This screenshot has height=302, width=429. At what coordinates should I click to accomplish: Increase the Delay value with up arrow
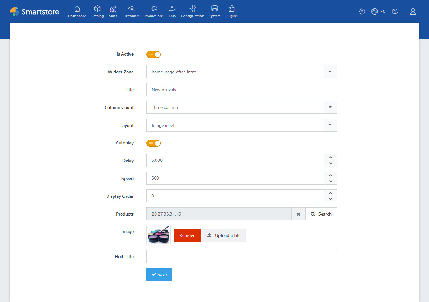pyautogui.click(x=330, y=157)
